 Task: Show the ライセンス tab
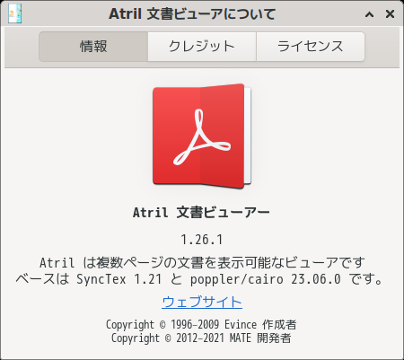tap(311, 47)
